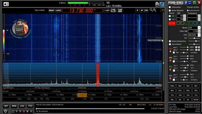Select the WFM band button
202x114 pixels.
click(x=196, y=100)
